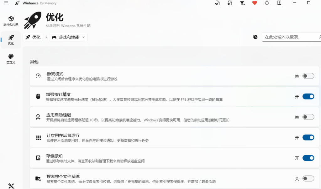The height and width of the screenshot is (189, 321).
Task: Open the hamburger navigation menu
Action: click(6, 3)
